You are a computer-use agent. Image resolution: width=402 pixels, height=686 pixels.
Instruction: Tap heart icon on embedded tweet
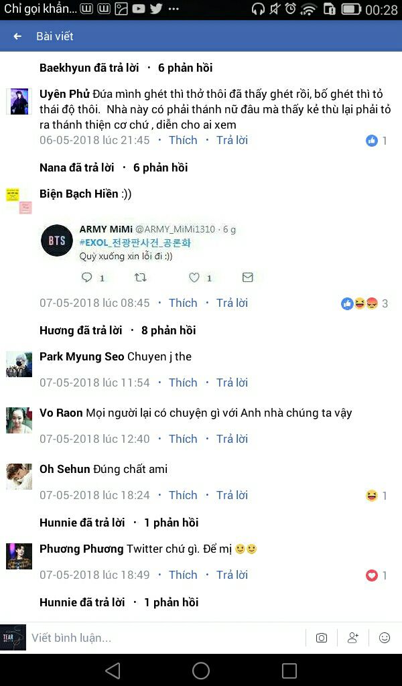coord(194,277)
